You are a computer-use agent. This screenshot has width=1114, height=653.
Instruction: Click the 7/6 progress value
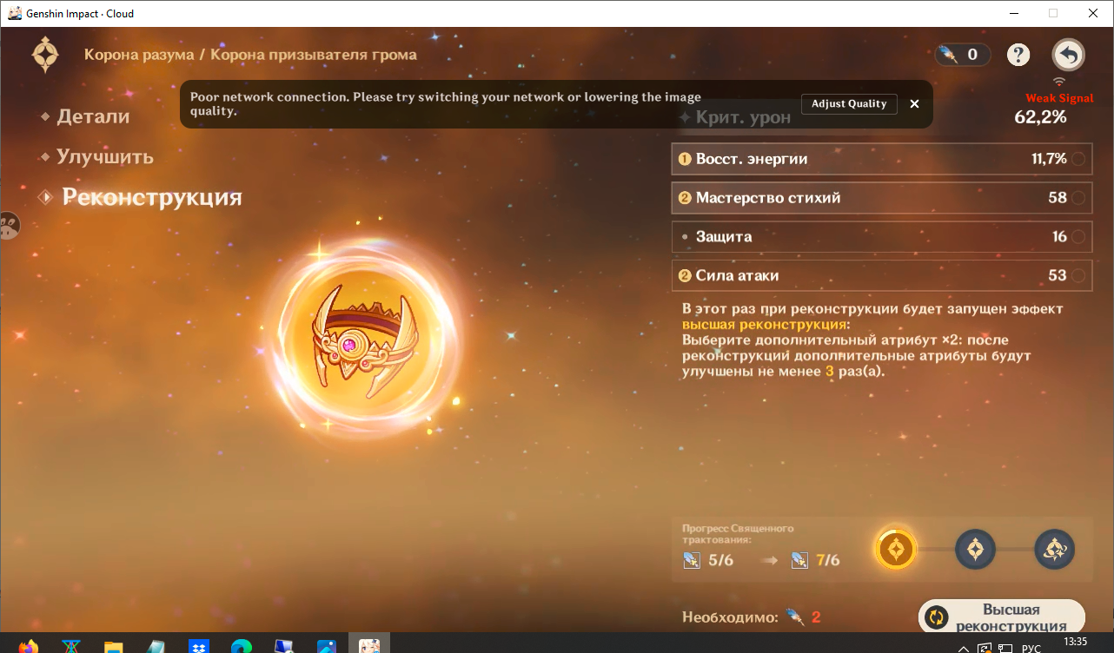[828, 560]
